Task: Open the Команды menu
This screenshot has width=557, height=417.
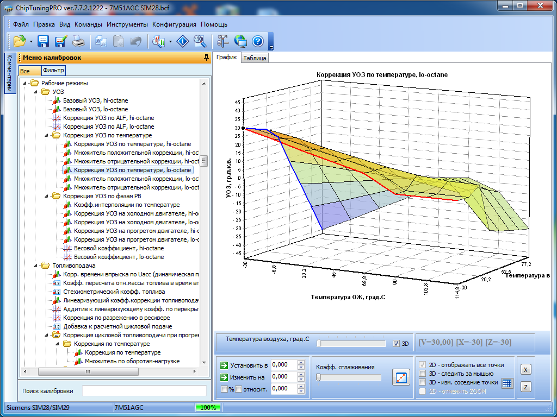Action: click(x=89, y=24)
